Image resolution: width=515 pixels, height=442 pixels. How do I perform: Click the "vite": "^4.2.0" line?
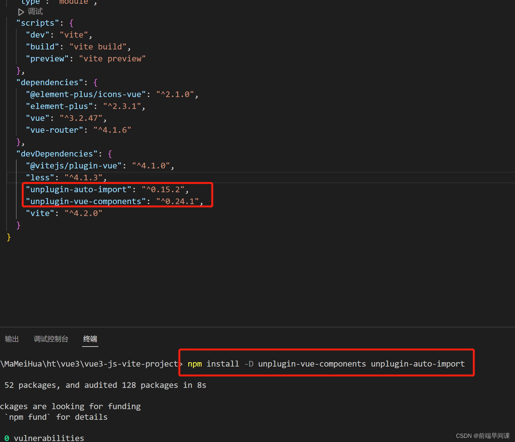pyautogui.click(x=64, y=213)
